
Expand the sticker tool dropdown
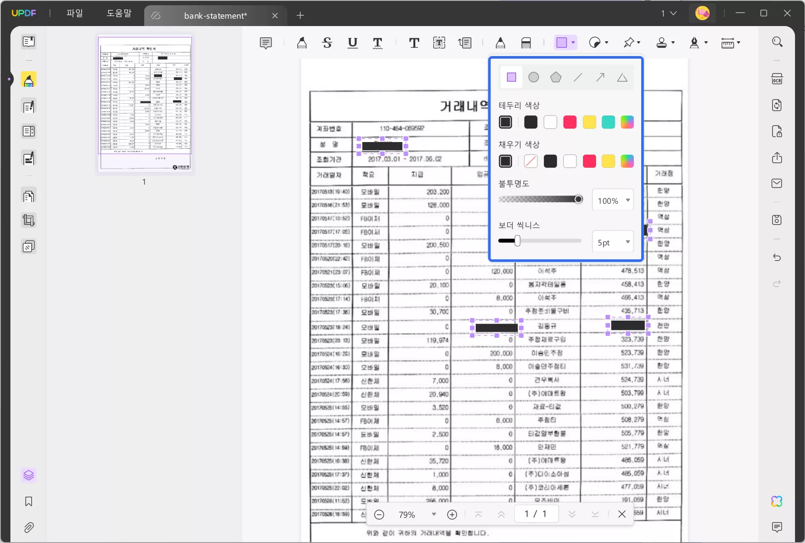pyautogui.click(x=607, y=43)
